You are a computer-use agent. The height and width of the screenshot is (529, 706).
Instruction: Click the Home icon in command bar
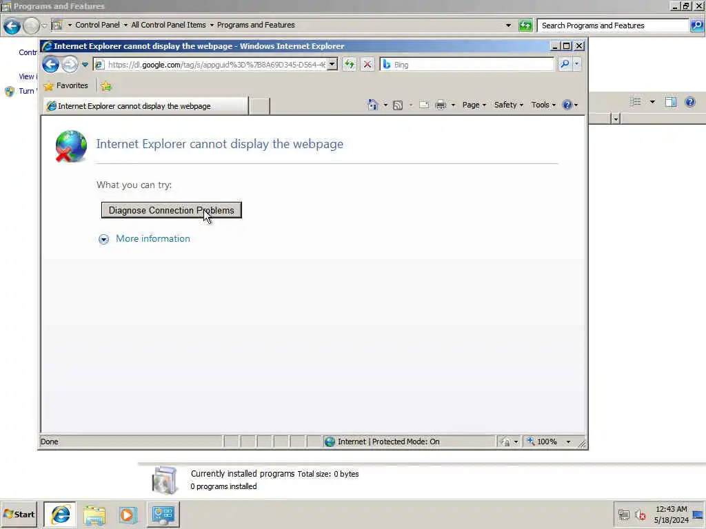[373, 105]
